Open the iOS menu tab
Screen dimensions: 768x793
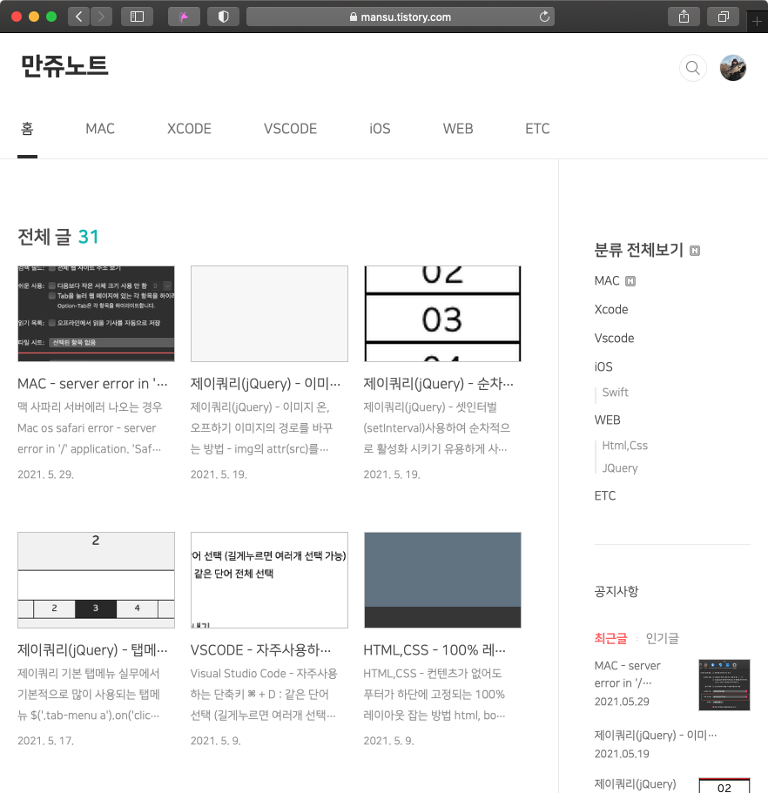coord(380,129)
